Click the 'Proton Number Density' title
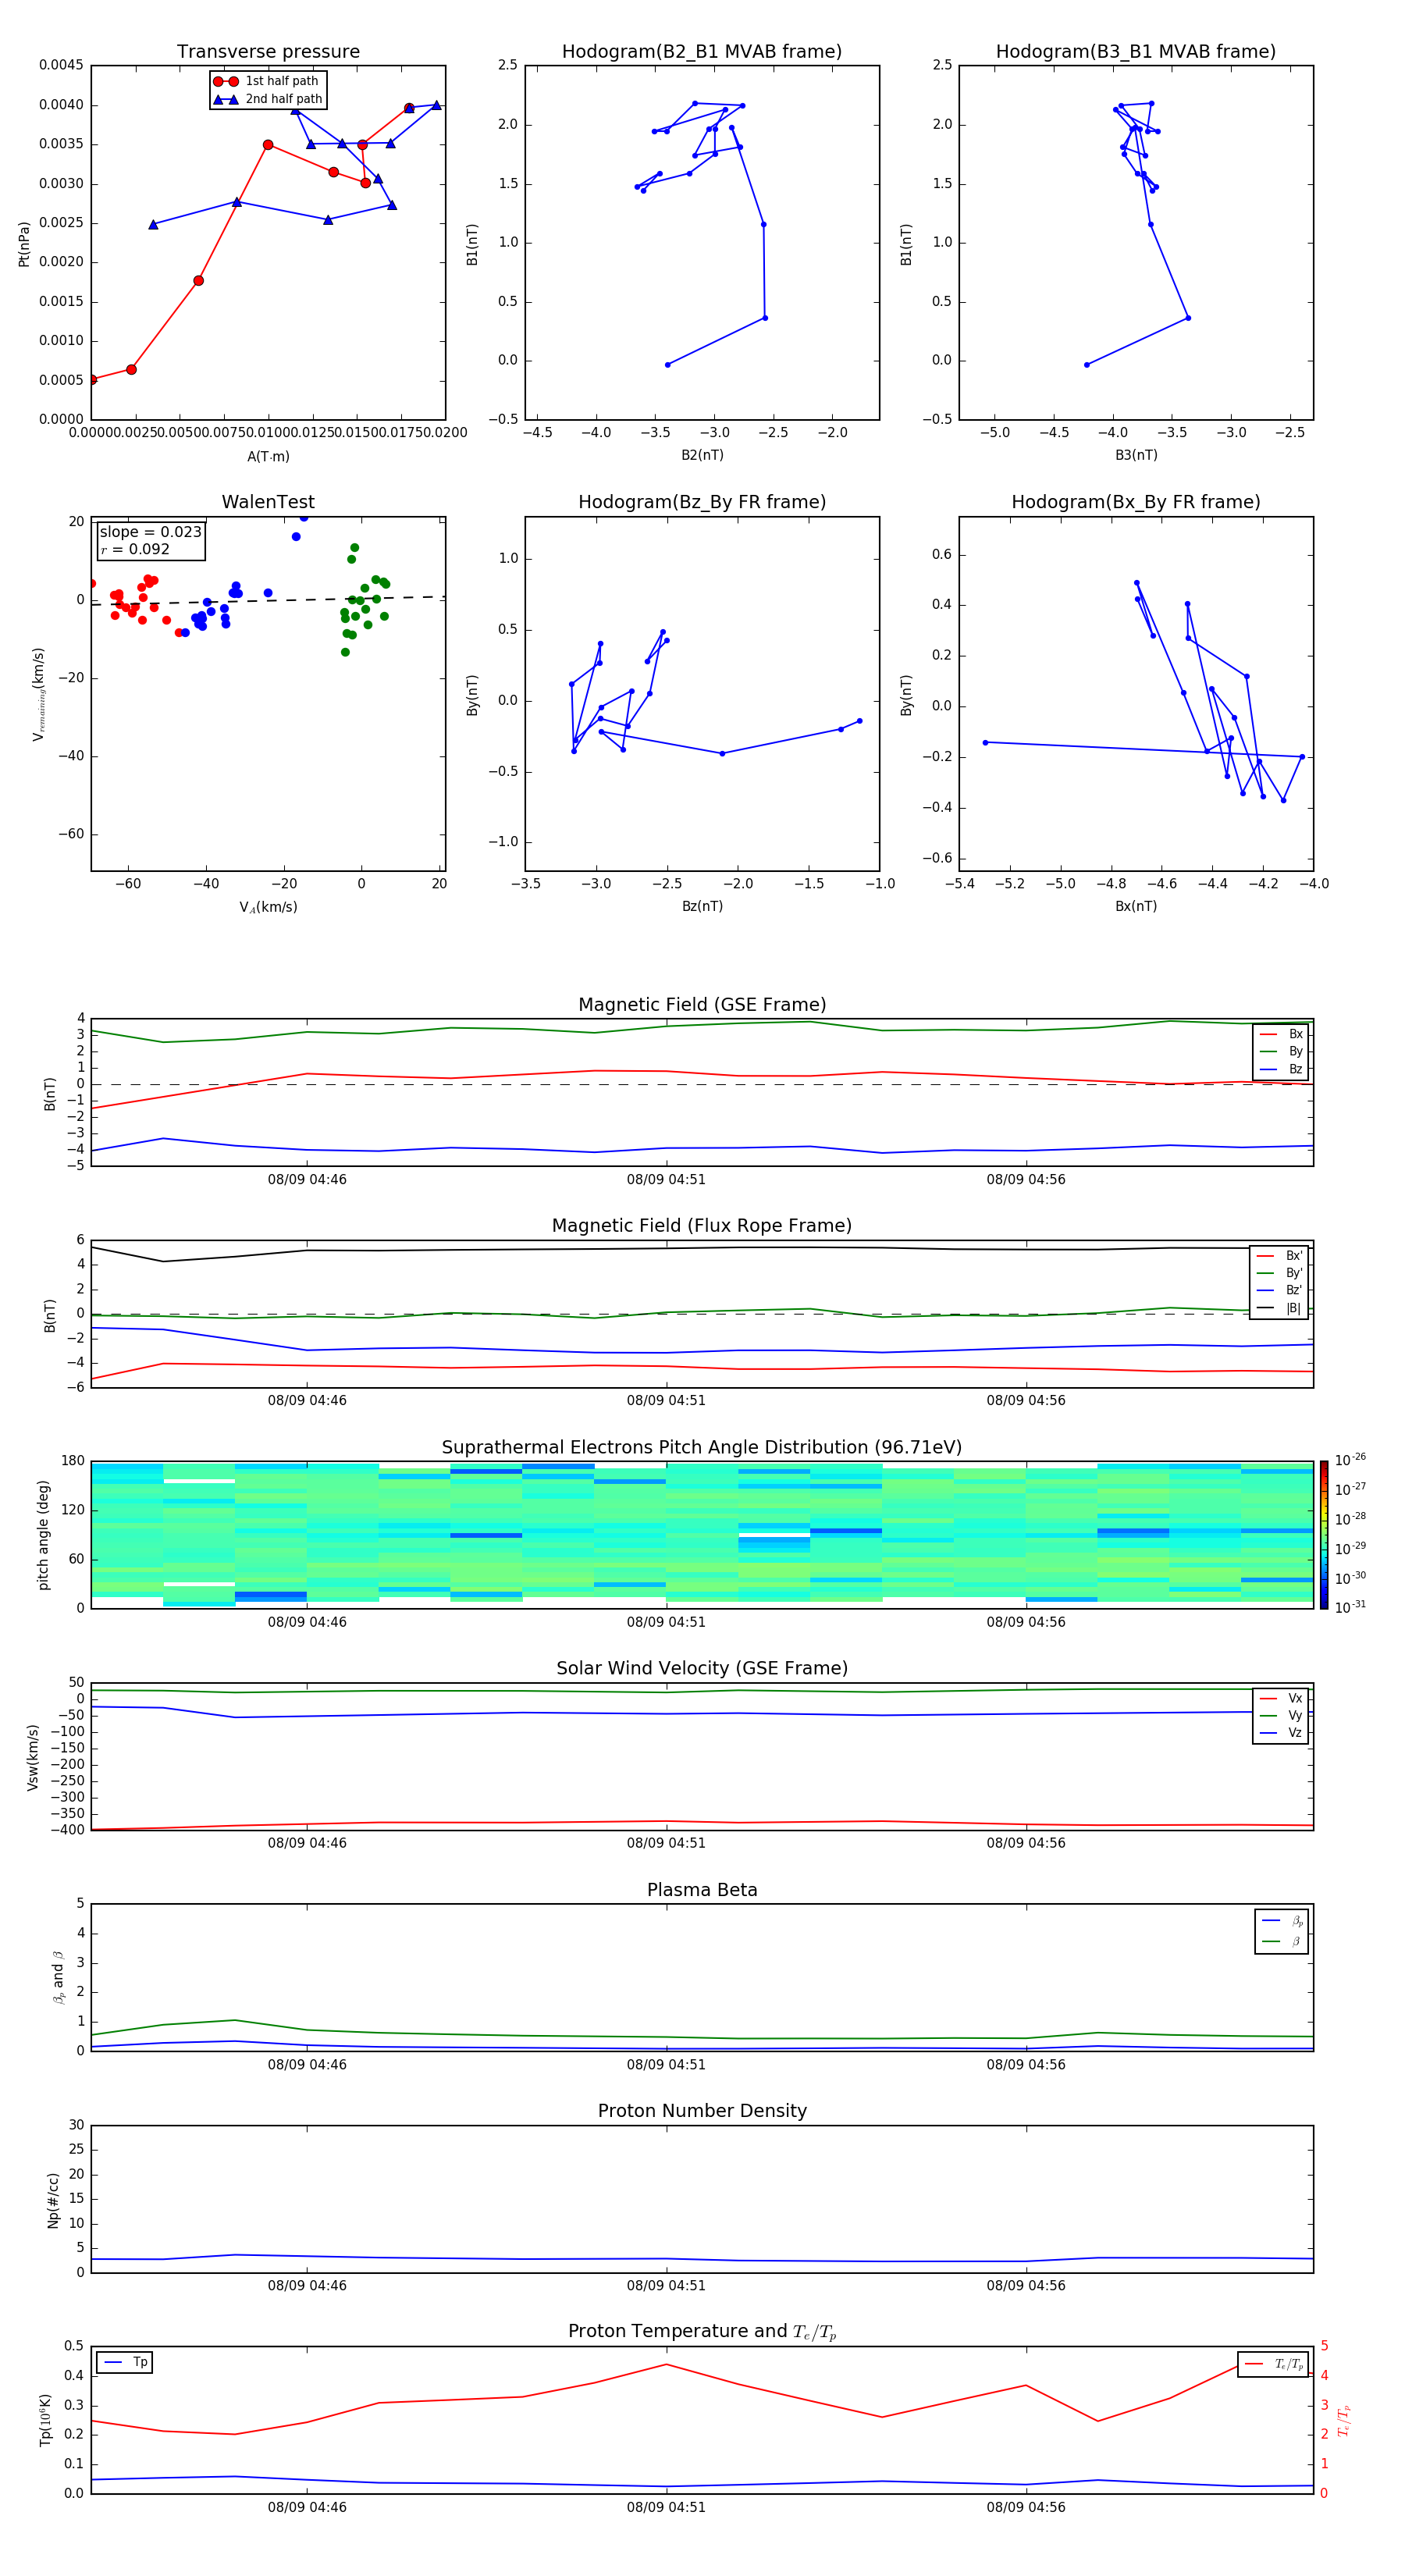This screenshot has width=1405, height=2576. coord(702,2112)
